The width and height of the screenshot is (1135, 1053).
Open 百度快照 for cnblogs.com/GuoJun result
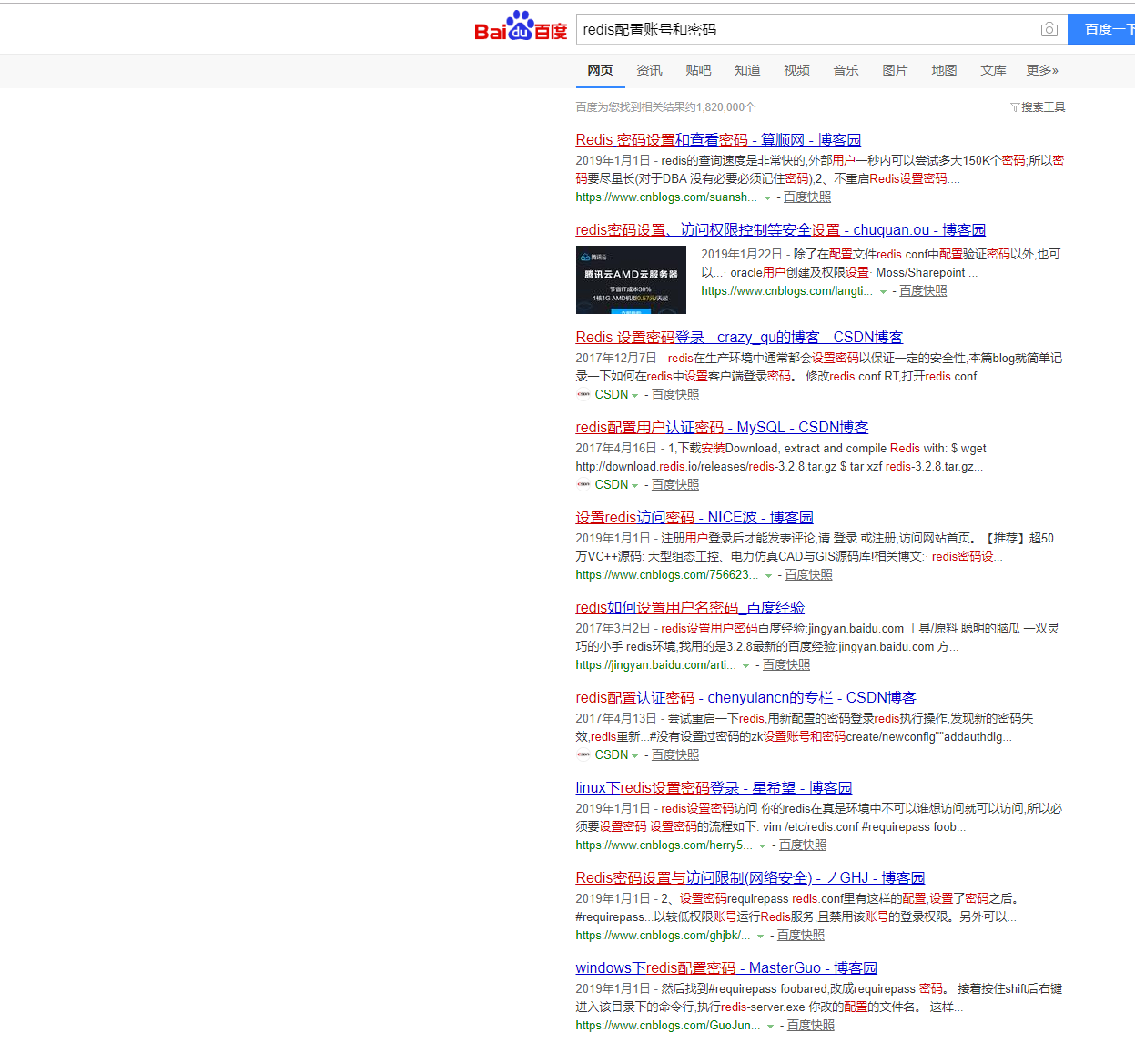[x=811, y=1025]
